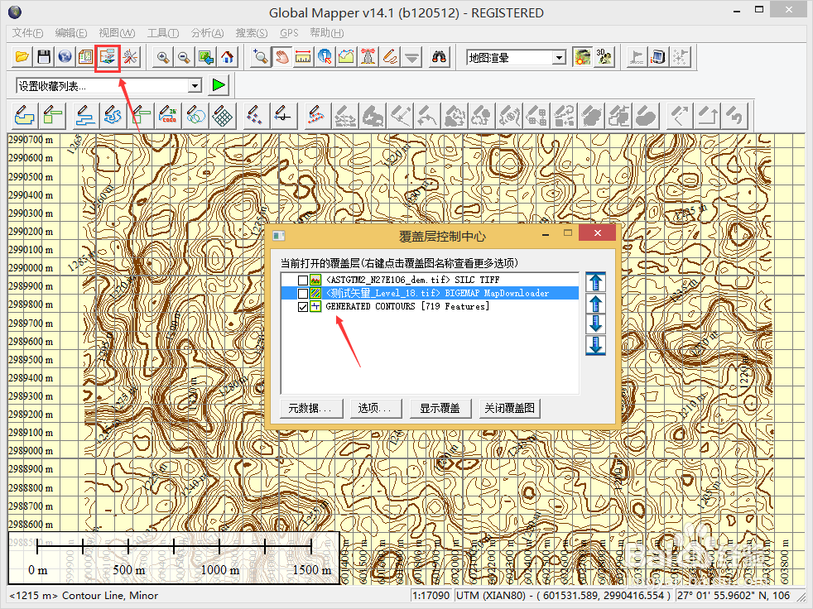The height and width of the screenshot is (609, 813).
Task: Select the create range rings tool
Action: pyautogui.click(x=196, y=115)
